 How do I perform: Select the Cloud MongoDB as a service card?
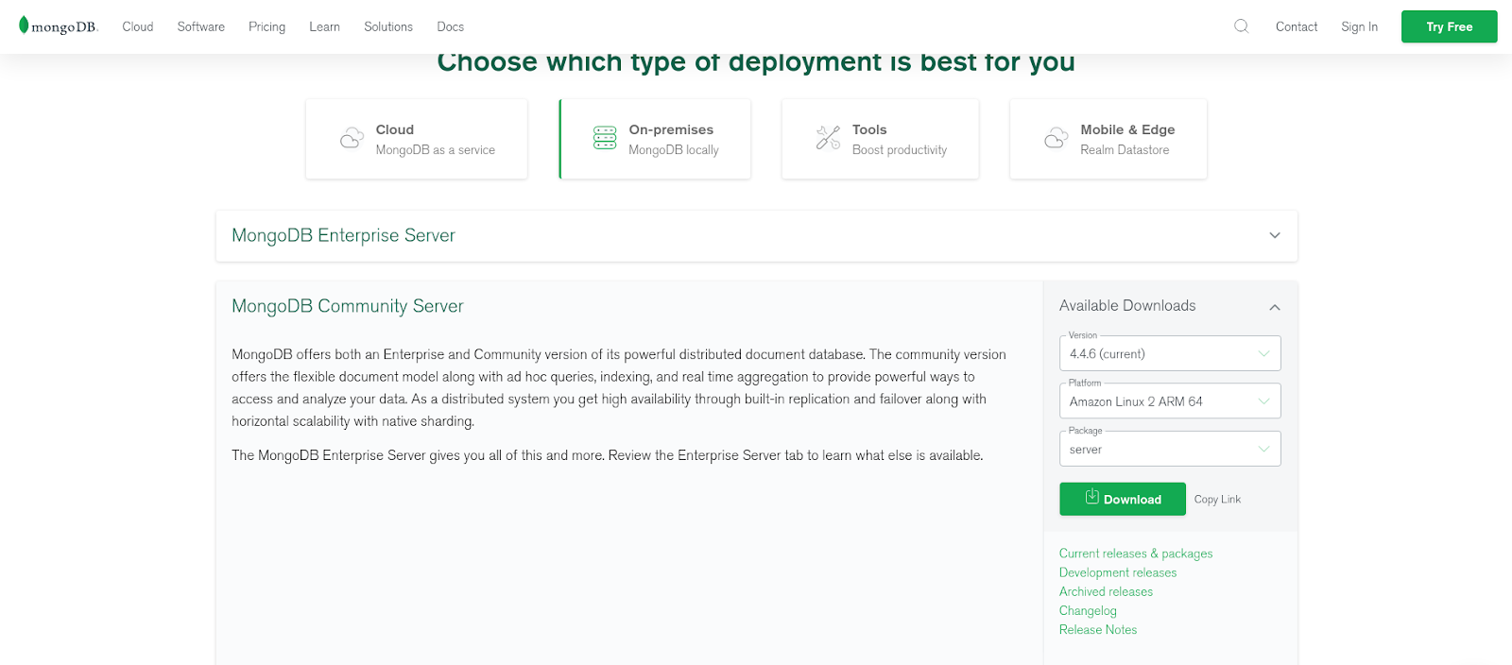point(417,139)
